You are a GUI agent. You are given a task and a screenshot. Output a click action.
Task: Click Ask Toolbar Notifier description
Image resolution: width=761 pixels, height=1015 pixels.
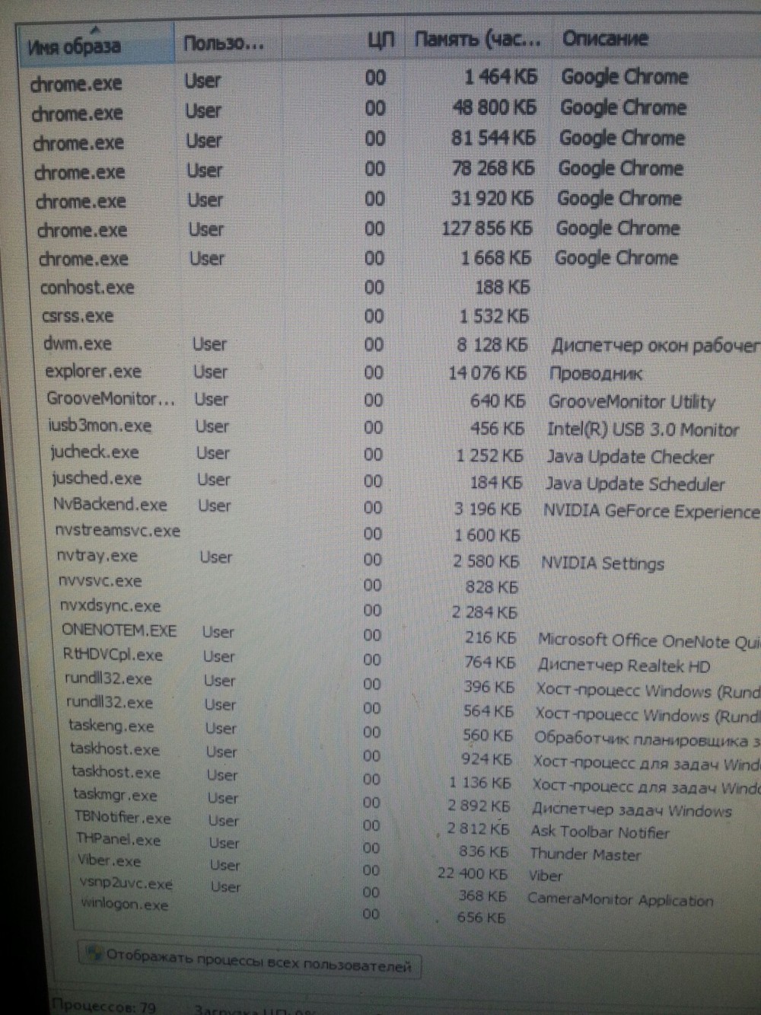[x=600, y=832]
